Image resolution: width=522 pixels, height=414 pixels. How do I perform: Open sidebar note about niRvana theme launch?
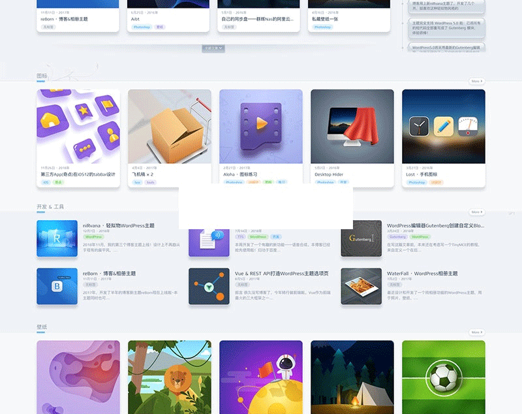446,6
